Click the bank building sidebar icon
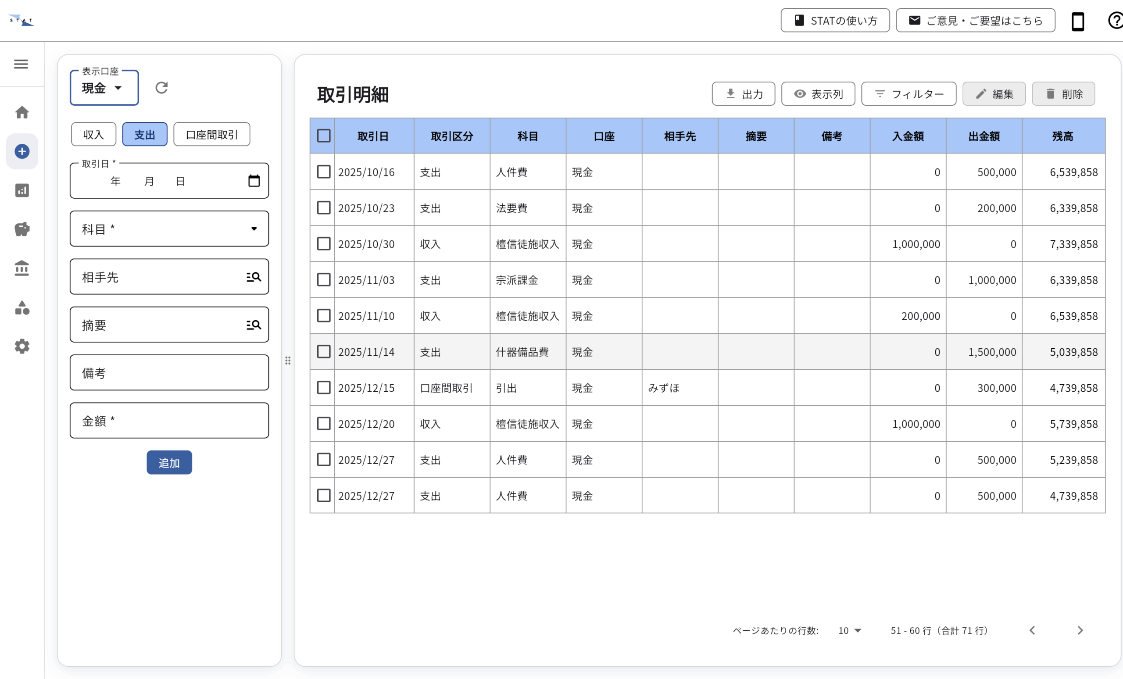This screenshot has height=679, width=1123. (x=22, y=268)
